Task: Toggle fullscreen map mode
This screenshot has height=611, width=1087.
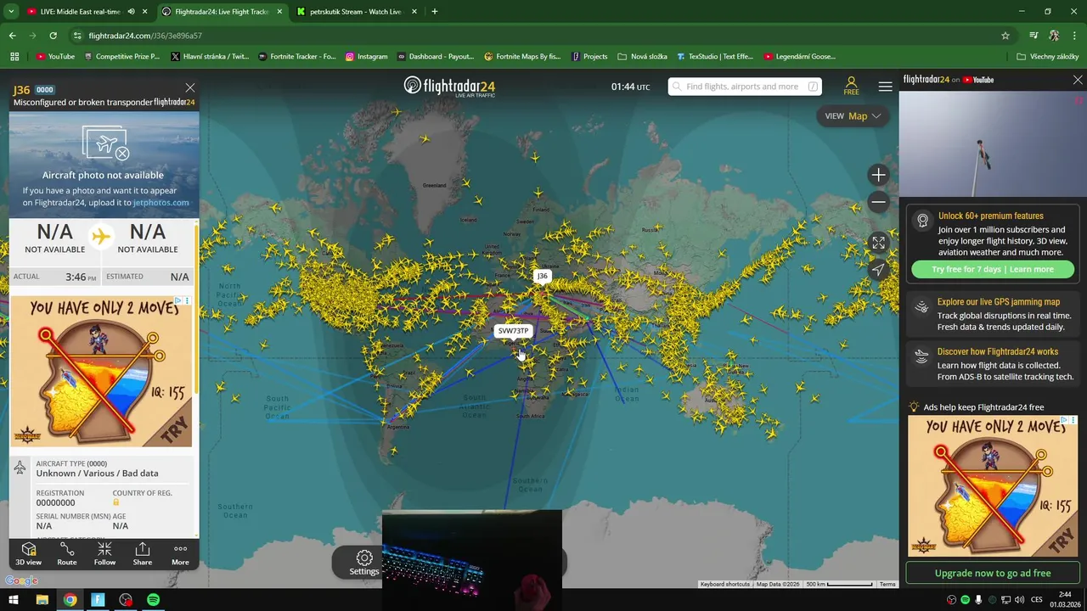Action: 878,243
